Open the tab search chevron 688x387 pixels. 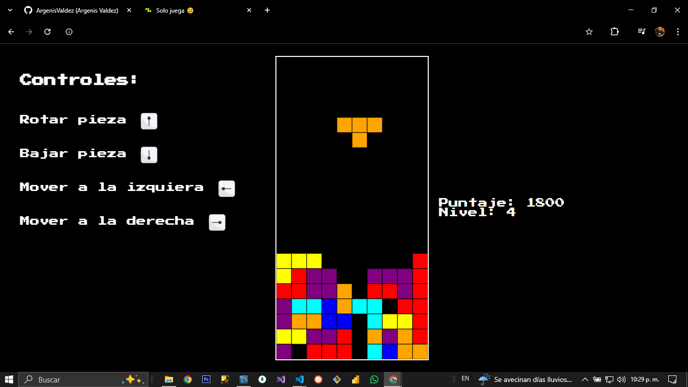click(10, 10)
